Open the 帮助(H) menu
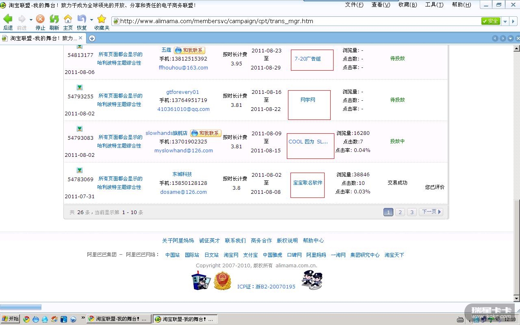The height and width of the screenshot is (325, 520). (x=461, y=5)
